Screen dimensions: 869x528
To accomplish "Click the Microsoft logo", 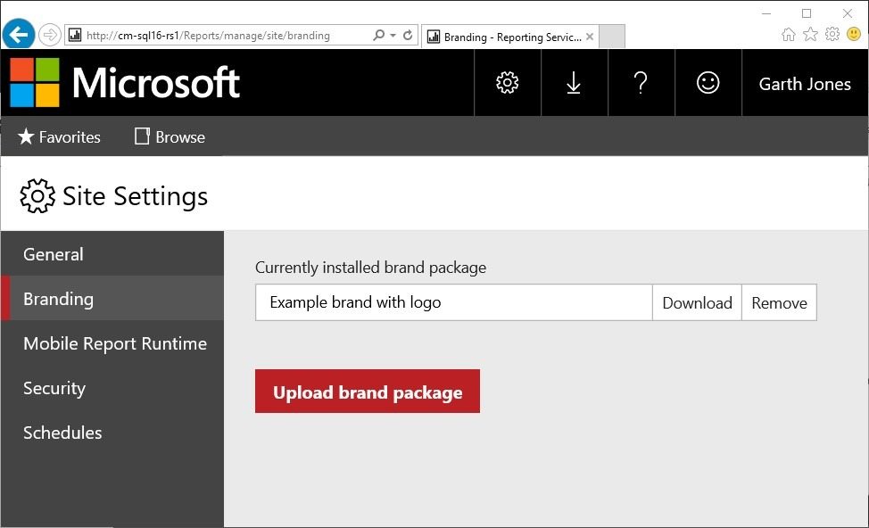I will tap(125, 83).
